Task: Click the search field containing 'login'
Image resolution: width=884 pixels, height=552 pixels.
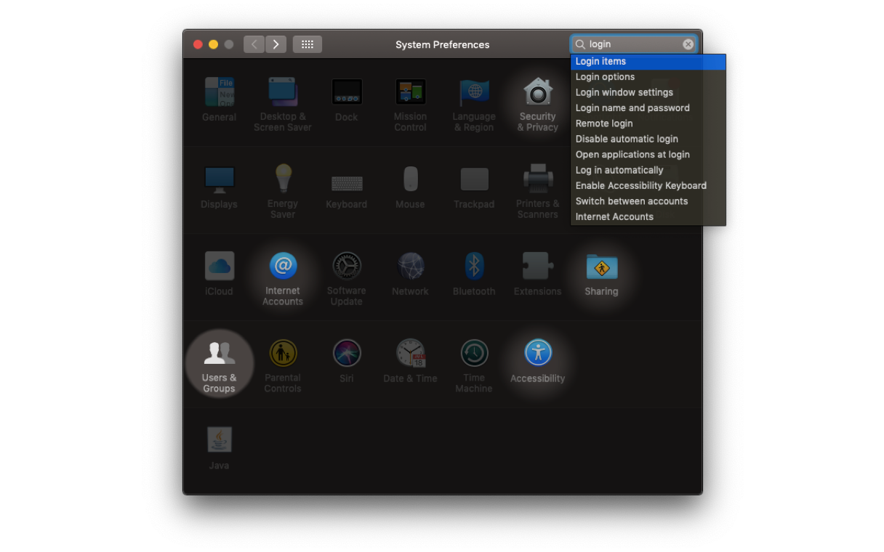Action: (634, 44)
